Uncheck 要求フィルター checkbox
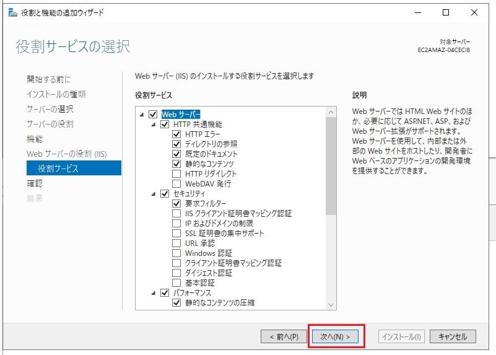The image size is (496, 355). pyautogui.click(x=176, y=203)
